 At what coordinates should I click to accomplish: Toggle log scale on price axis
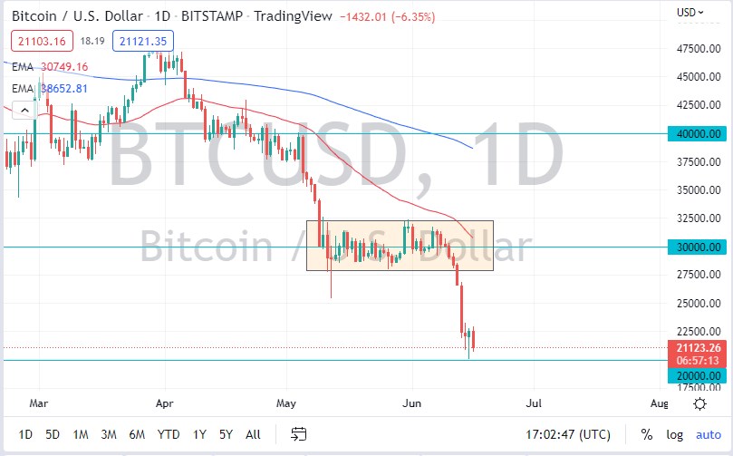point(674,434)
